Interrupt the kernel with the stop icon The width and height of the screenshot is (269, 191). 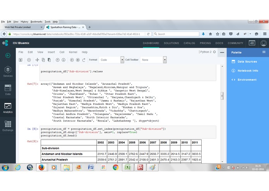[78, 60]
